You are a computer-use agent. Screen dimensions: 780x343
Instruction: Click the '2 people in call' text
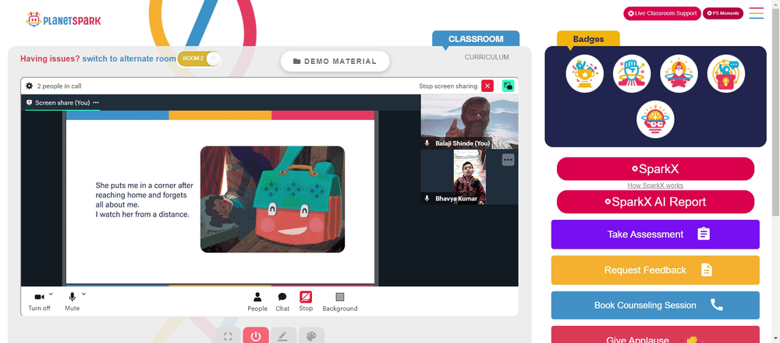(59, 86)
